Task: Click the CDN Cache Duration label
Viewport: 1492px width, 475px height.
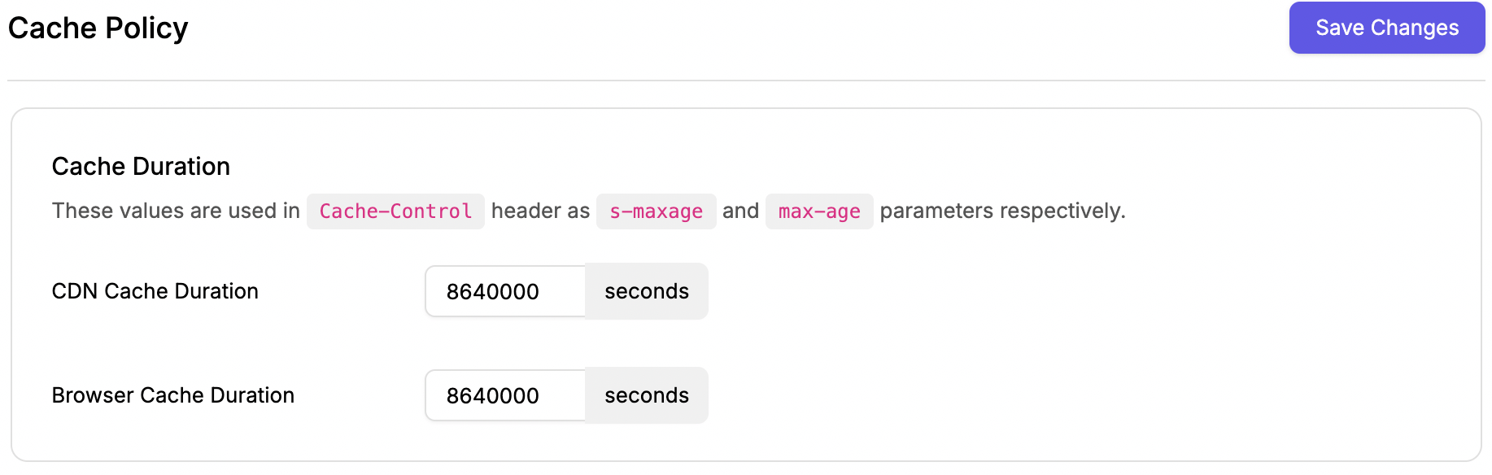Action: [x=155, y=291]
